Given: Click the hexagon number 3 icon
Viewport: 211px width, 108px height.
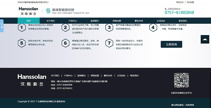Looking at the screenshot, I should pos(109,27).
